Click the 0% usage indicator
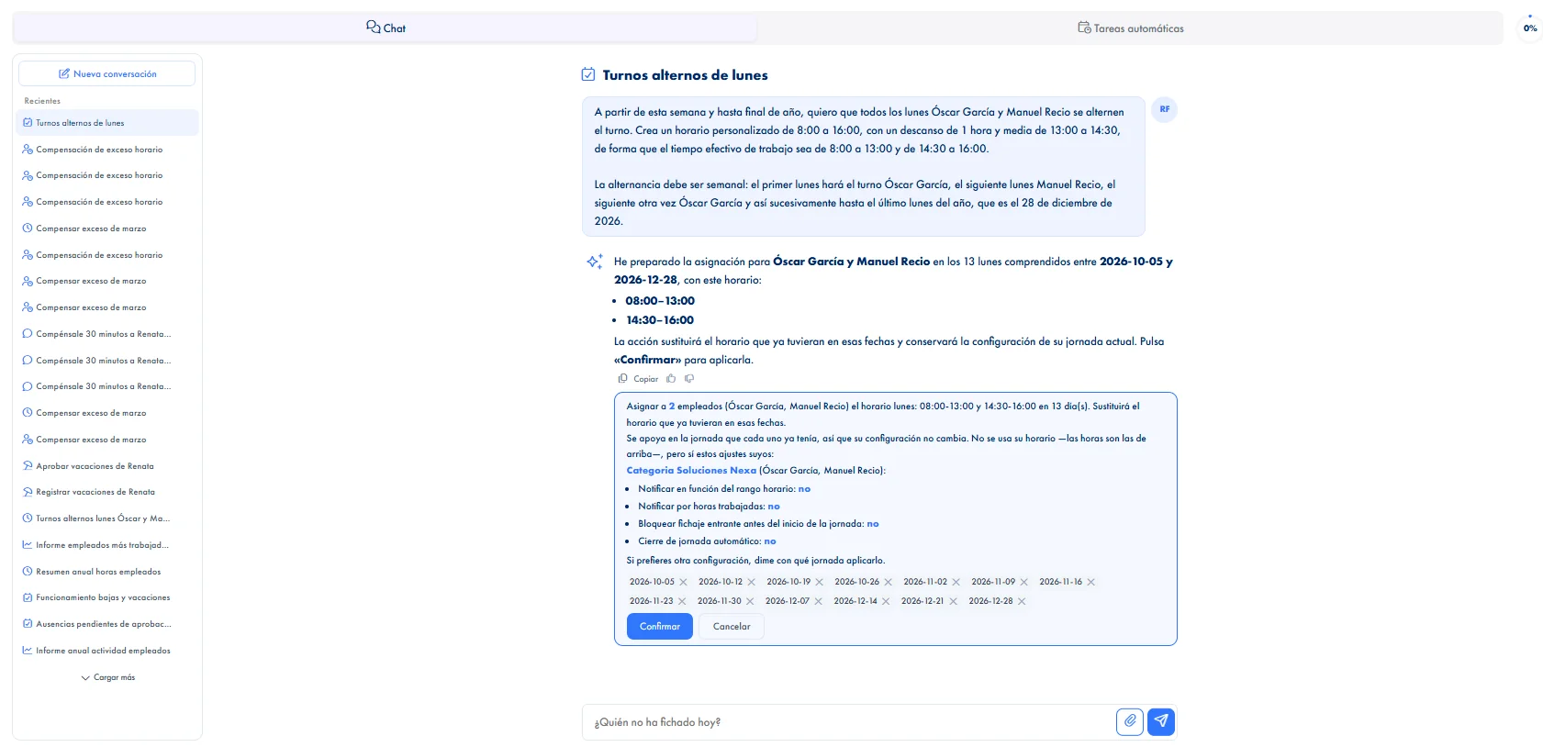Screen dimensions: 1543x747 point(1530,28)
